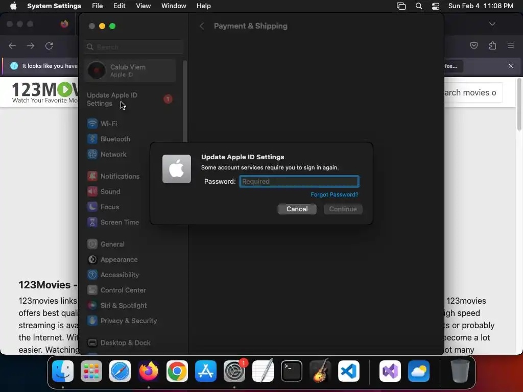Open the Forgot Password link
523x392 pixels.
tap(334, 194)
